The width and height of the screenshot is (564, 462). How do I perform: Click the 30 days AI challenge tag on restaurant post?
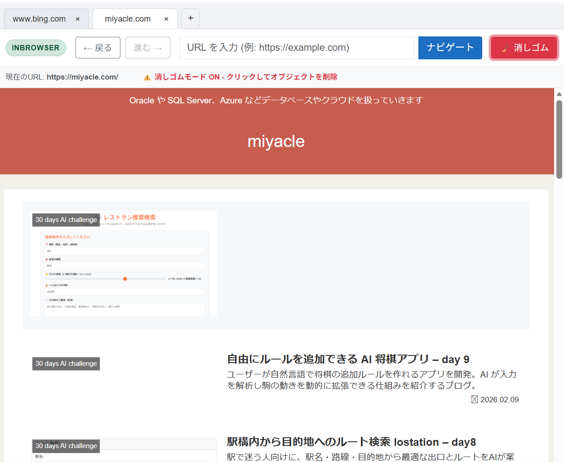[66, 220]
